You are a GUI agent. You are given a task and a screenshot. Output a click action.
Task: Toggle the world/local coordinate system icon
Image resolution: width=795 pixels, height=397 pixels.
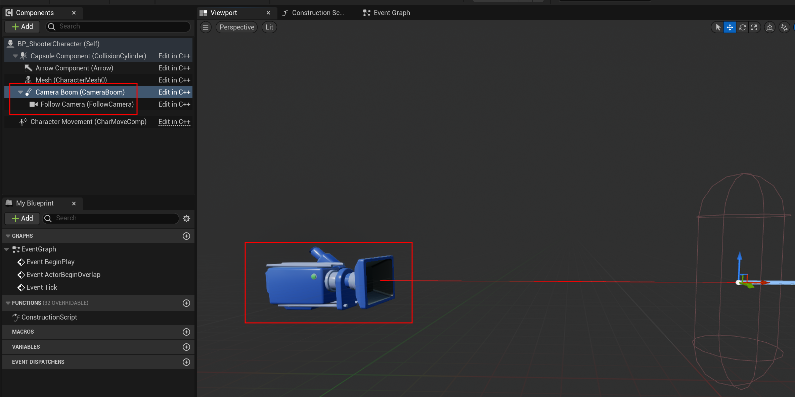pyautogui.click(x=770, y=27)
